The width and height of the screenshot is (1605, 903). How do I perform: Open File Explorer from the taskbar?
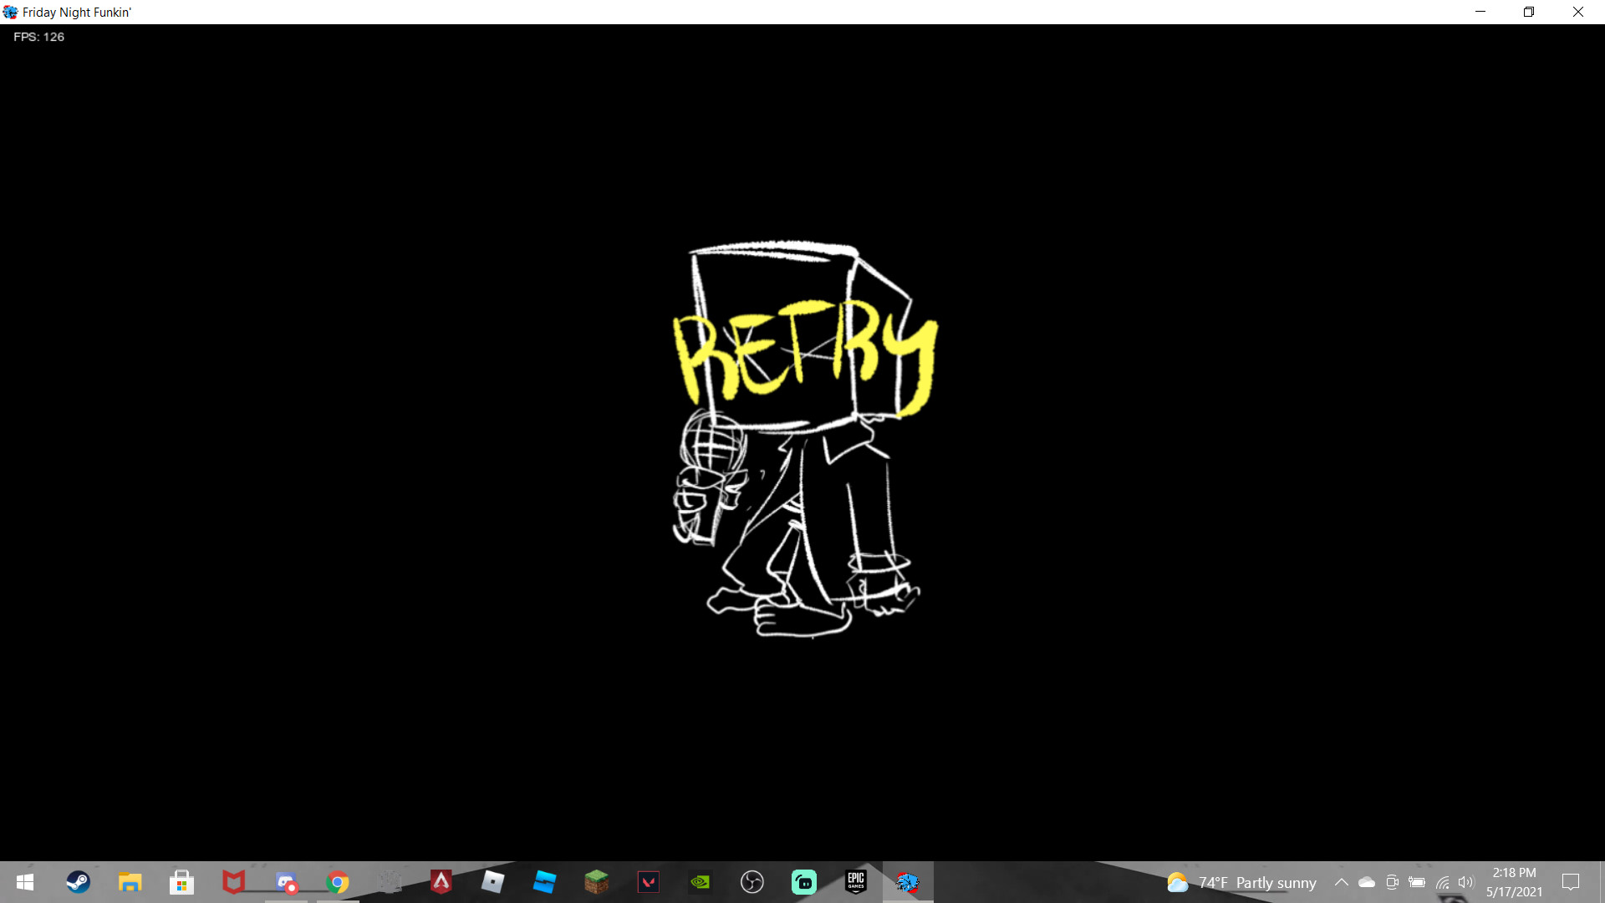[x=130, y=882]
